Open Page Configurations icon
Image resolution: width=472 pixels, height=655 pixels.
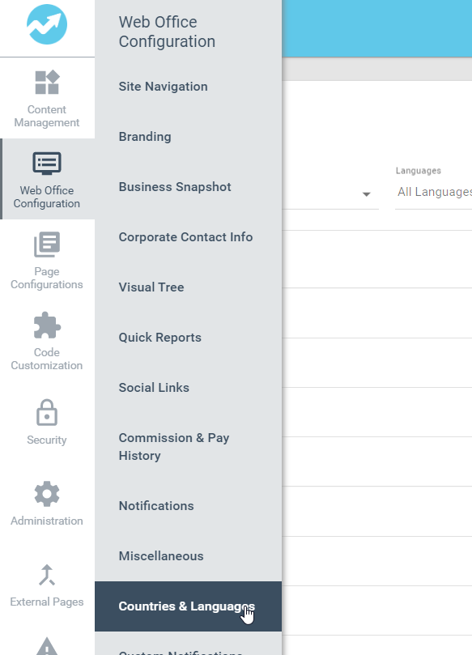[x=47, y=245]
